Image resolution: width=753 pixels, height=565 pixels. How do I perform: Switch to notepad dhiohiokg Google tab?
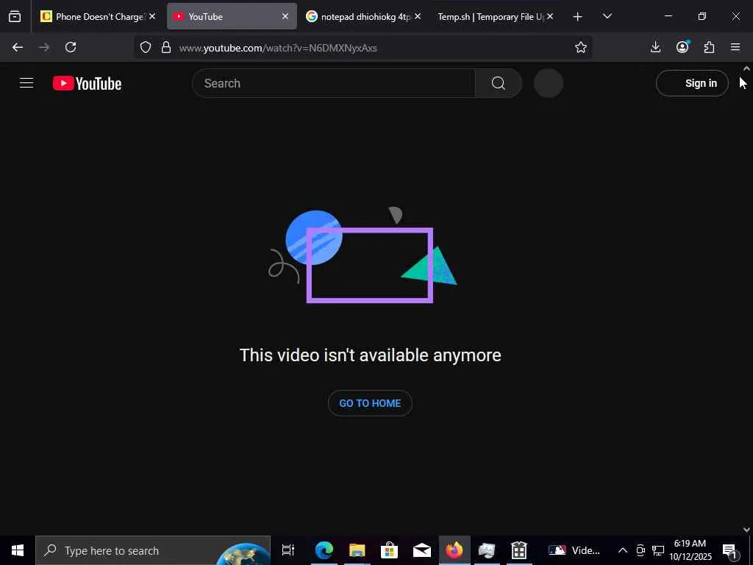358,16
